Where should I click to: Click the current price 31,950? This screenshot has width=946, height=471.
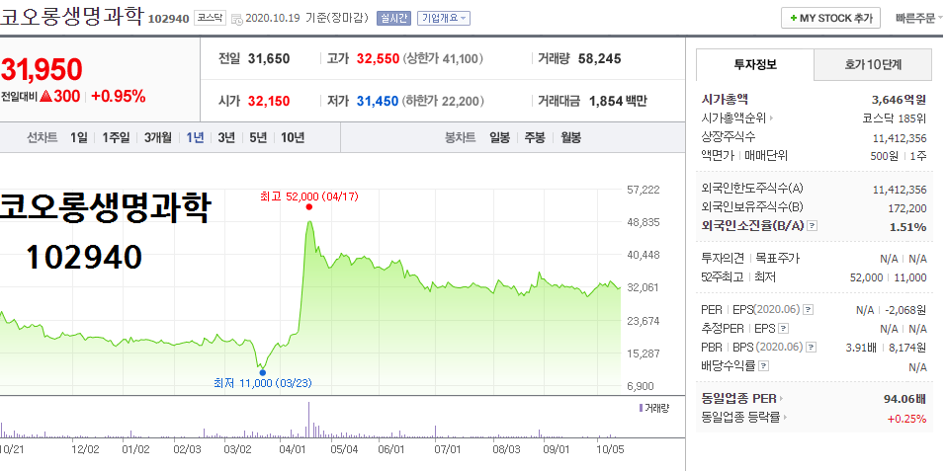click(42, 70)
